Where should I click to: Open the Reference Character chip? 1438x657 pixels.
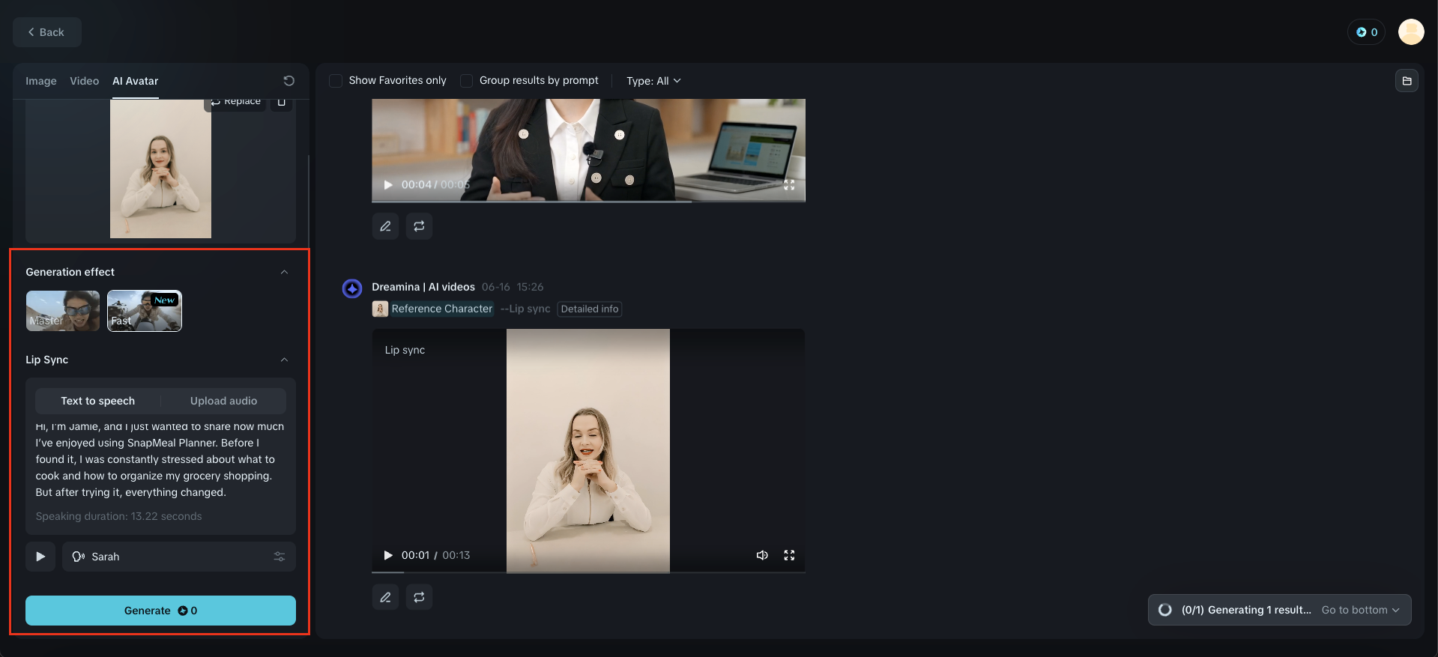(x=442, y=309)
